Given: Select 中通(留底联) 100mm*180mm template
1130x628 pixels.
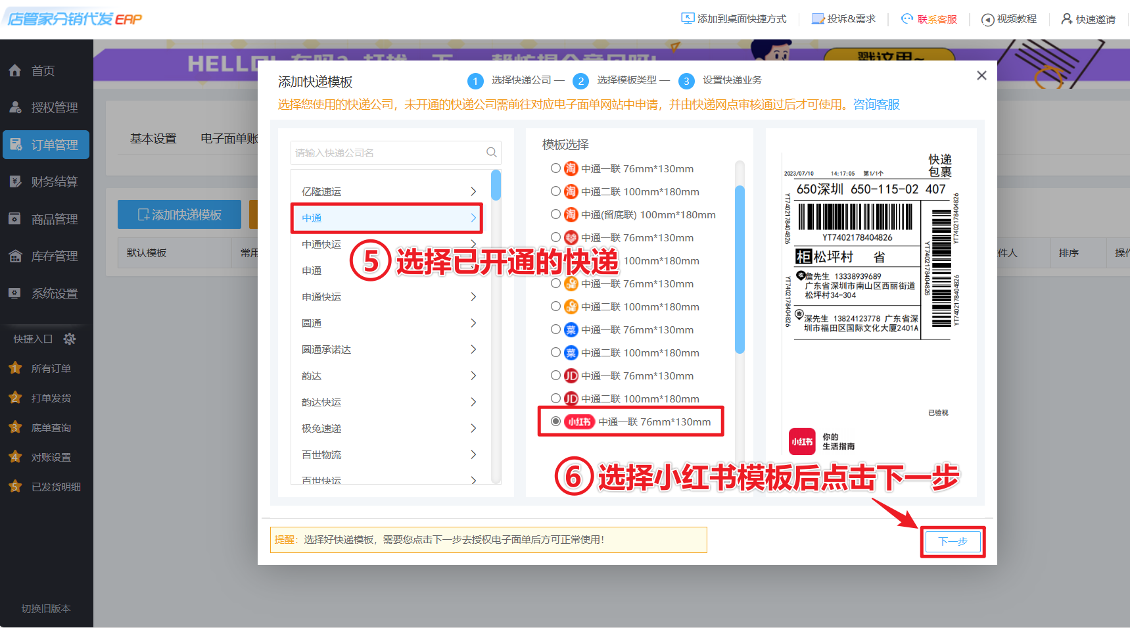Looking at the screenshot, I should coord(555,214).
